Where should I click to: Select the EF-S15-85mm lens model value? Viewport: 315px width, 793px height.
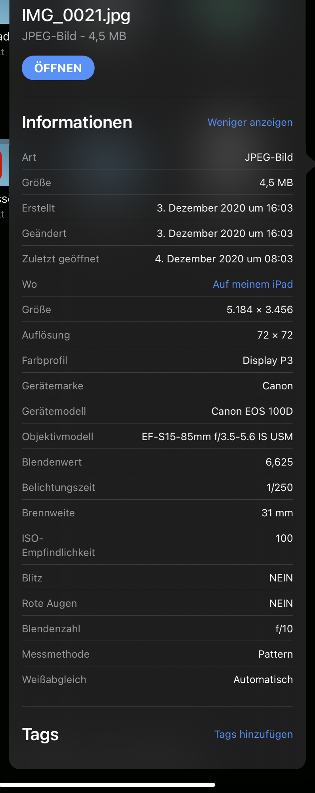(217, 437)
